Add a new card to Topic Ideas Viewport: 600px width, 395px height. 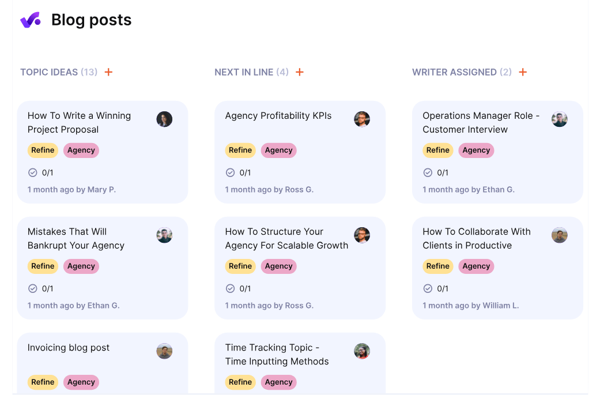[108, 72]
